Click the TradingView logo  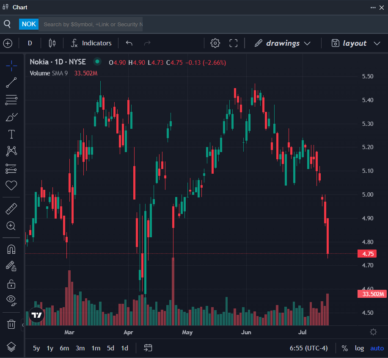37,315
